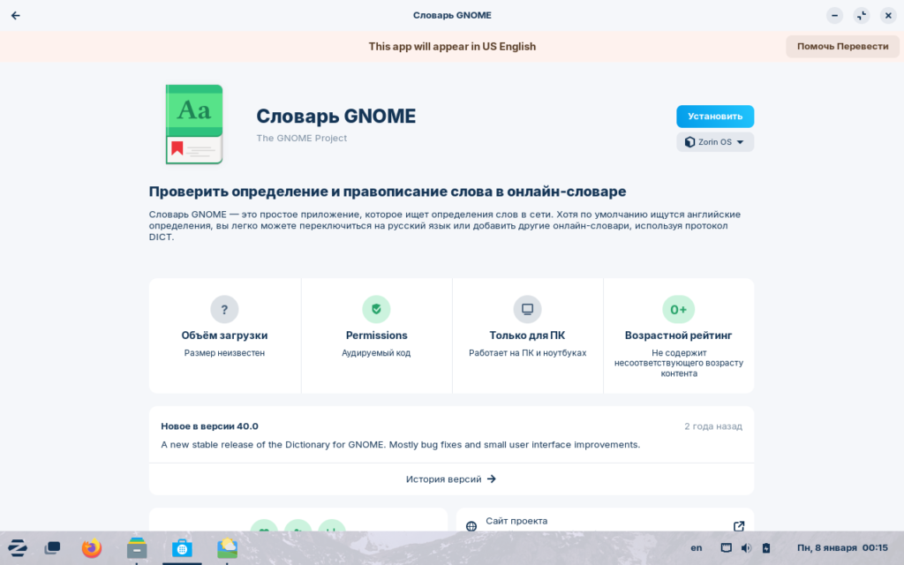Open История версий link

pyautogui.click(x=451, y=479)
